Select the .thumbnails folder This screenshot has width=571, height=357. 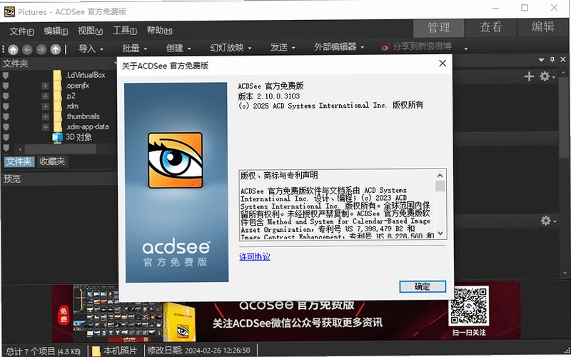coord(83,116)
